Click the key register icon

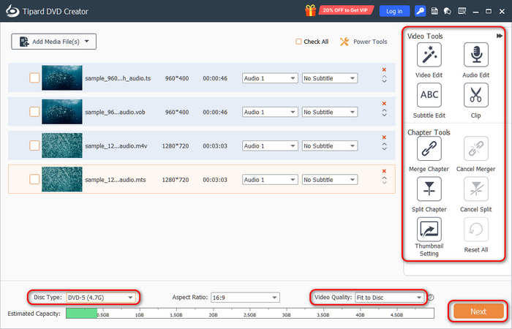(421, 11)
